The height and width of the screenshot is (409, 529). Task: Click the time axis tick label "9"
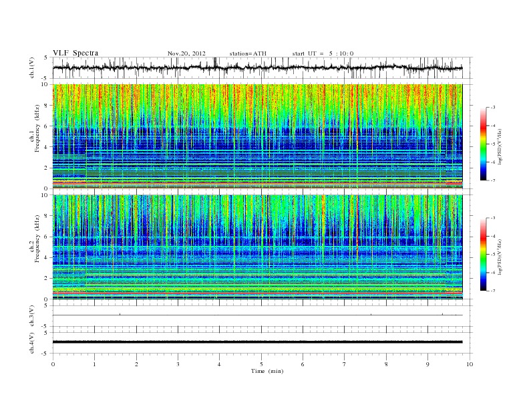pos(427,364)
